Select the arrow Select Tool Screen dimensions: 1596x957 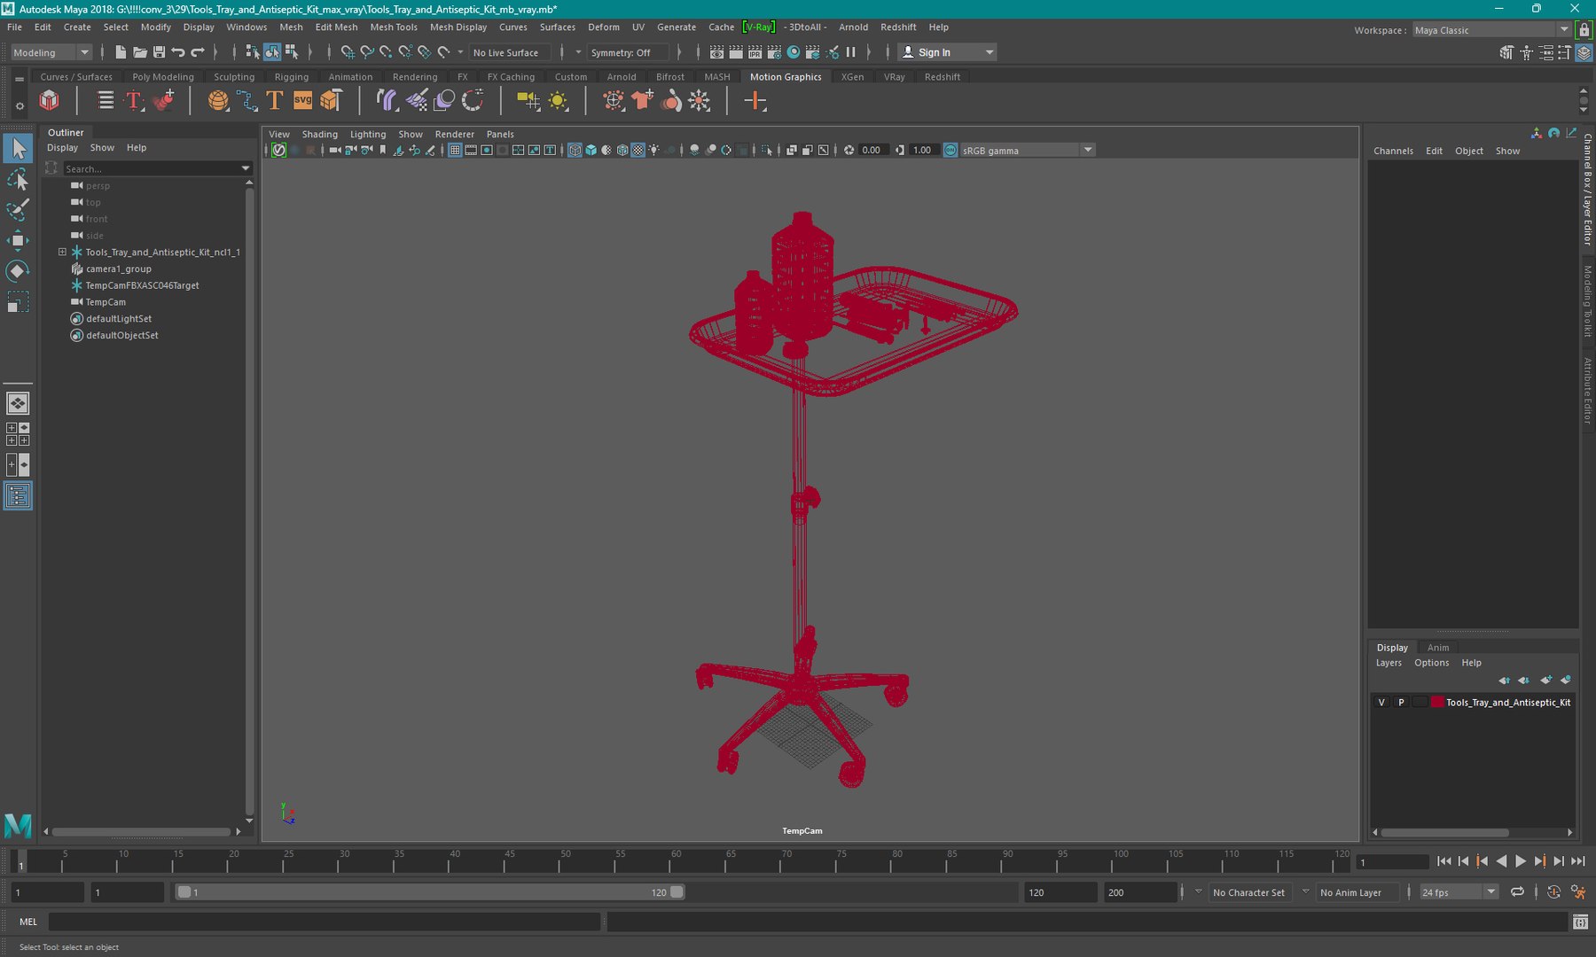18,149
